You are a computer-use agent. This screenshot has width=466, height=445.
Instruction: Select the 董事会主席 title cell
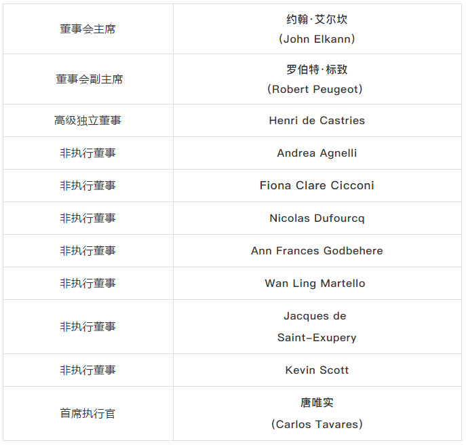88,29
